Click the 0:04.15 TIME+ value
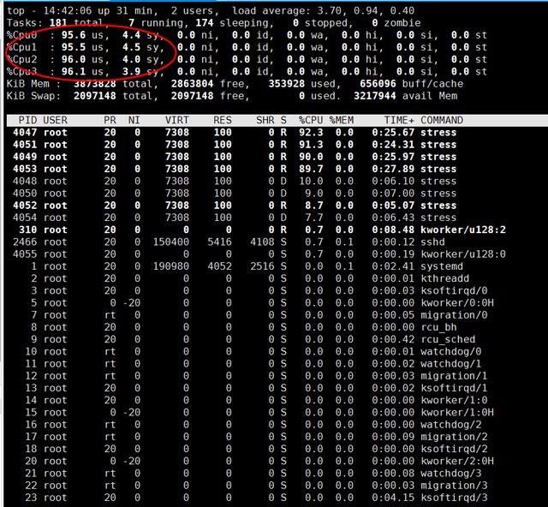Screen dimensions: 548x507 click(393, 498)
